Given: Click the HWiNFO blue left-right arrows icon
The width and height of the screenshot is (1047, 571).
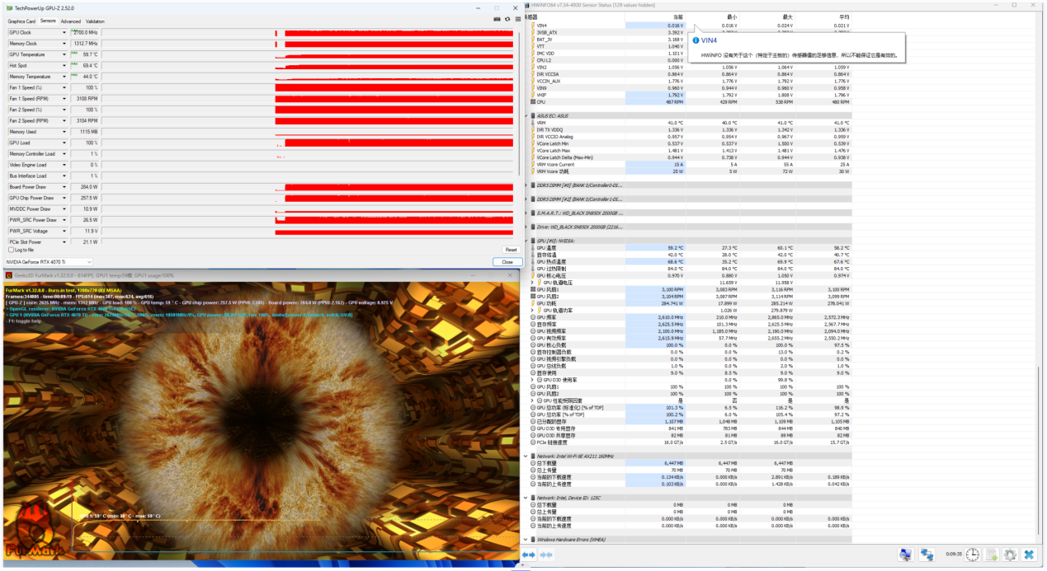Looking at the screenshot, I should click(529, 555).
